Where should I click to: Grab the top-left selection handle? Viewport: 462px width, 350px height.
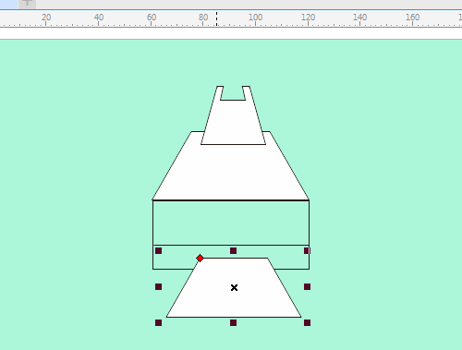point(159,250)
